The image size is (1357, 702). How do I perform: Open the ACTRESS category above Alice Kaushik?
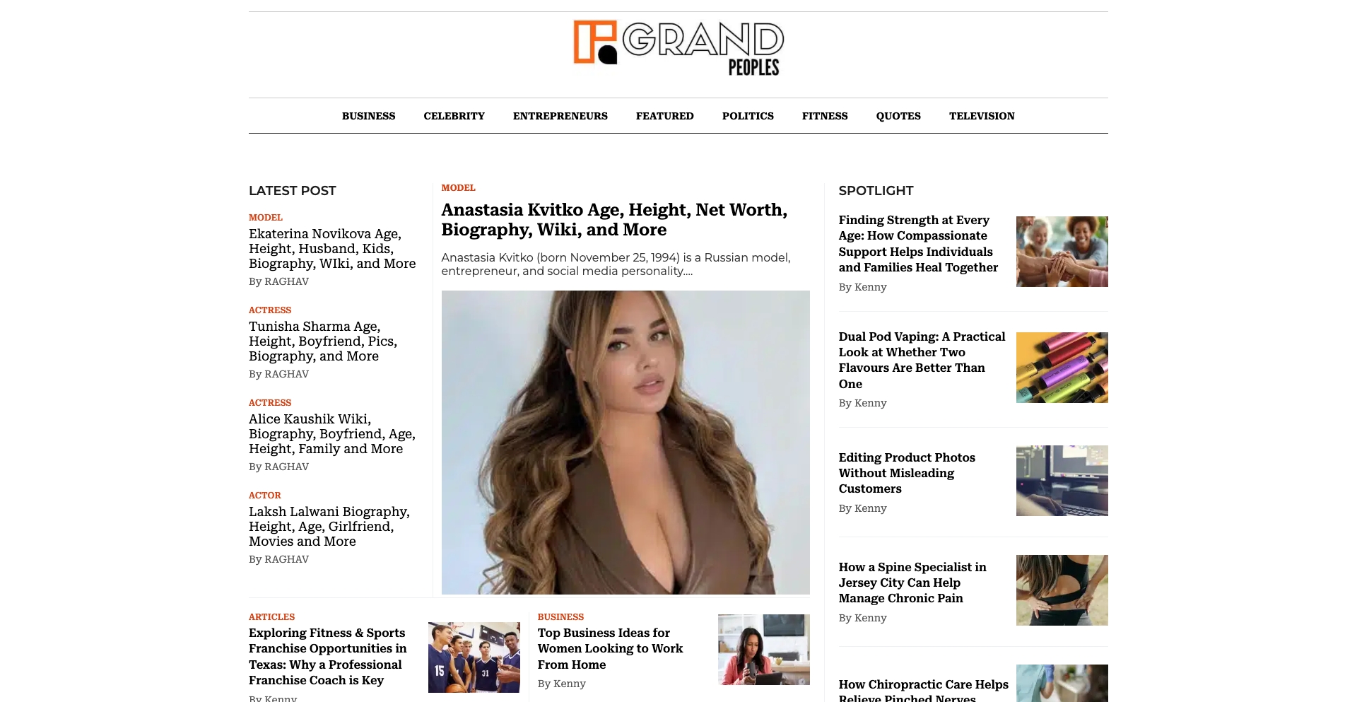pos(269,402)
